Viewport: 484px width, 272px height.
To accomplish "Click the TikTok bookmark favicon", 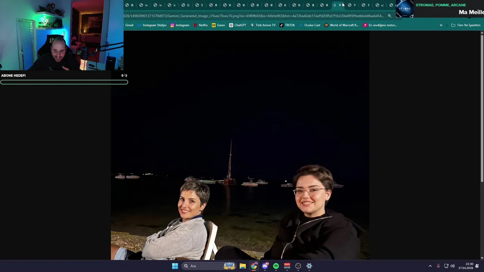I will (x=281, y=25).
